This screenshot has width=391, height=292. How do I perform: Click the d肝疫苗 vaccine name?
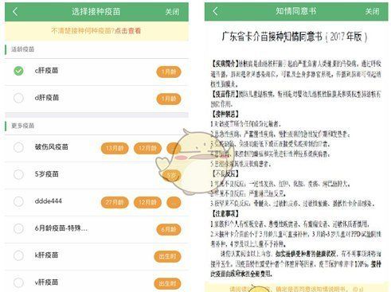tap(47, 98)
